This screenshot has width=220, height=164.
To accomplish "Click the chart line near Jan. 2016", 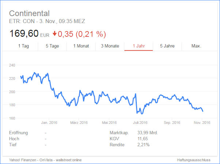I will click(49, 81).
